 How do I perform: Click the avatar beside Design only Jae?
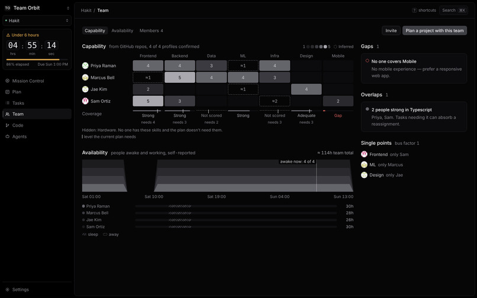pos(364,175)
